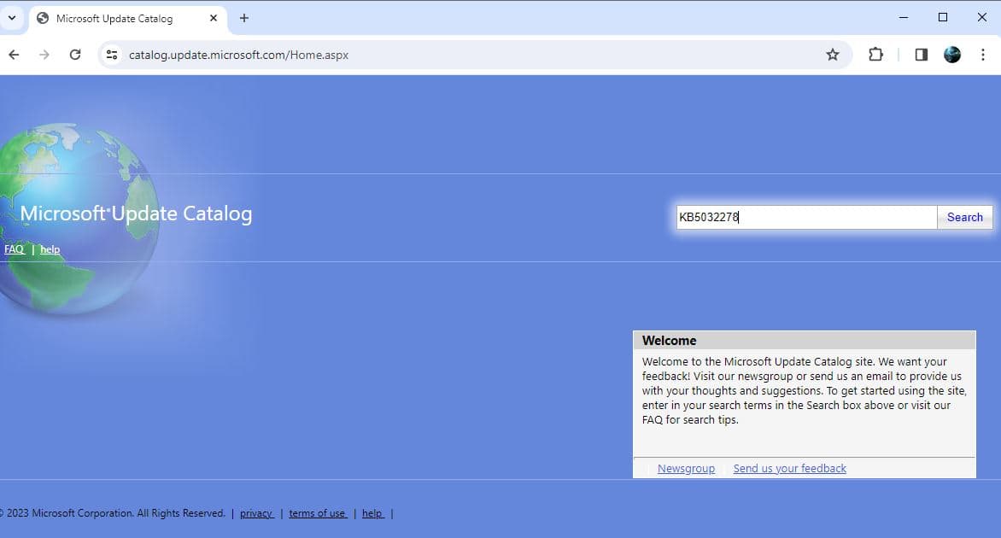
Task: Open the Extensions puzzle icon
Action: tap(876, 55)
